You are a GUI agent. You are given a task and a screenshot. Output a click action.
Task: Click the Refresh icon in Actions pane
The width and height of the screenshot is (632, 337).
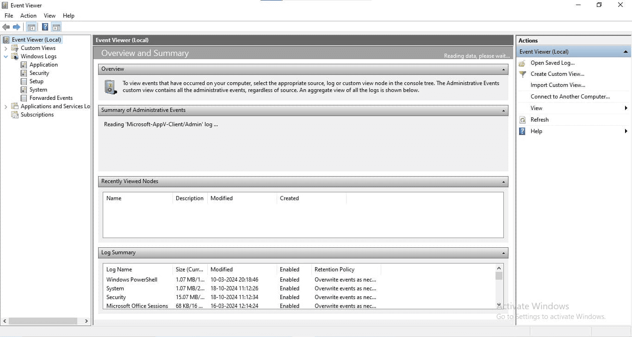(x=522, y=119)
